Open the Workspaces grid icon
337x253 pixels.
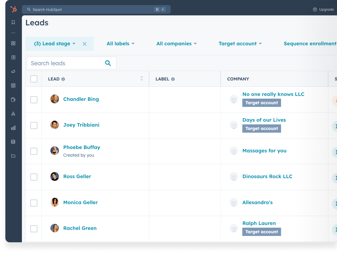click(x=13, y=43)
